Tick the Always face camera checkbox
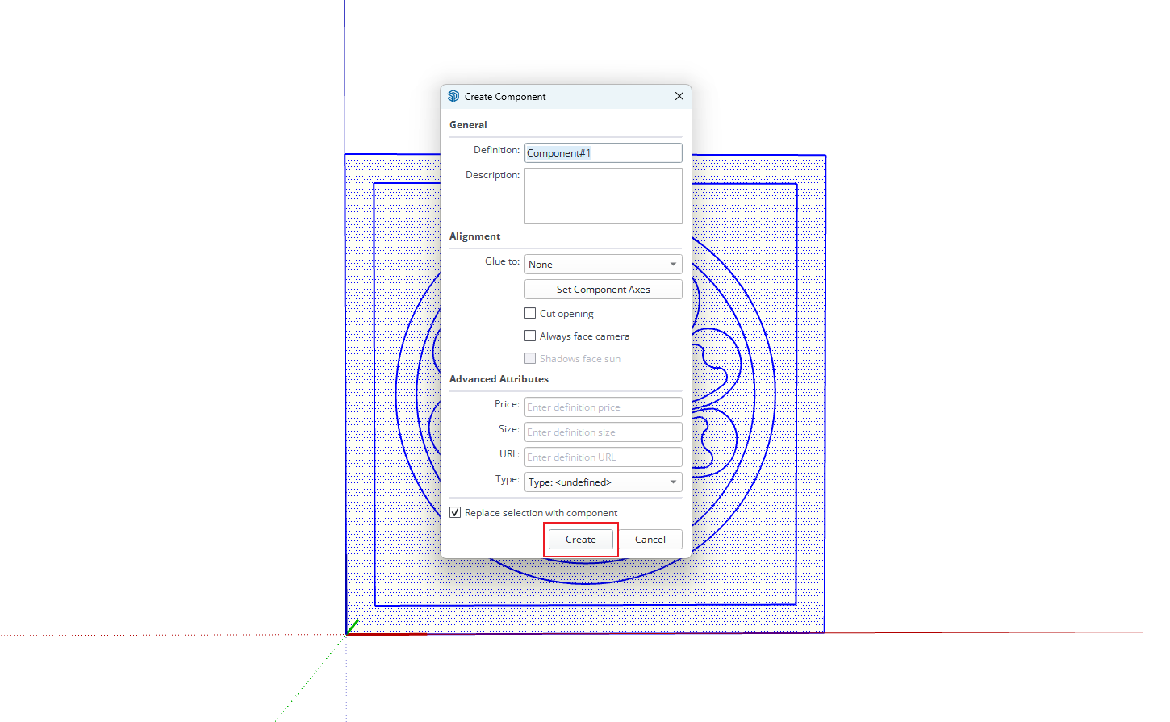 [530, 336]
